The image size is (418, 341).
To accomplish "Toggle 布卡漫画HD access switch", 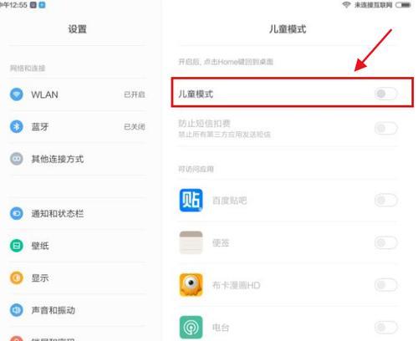I will [x=386, y=285].
